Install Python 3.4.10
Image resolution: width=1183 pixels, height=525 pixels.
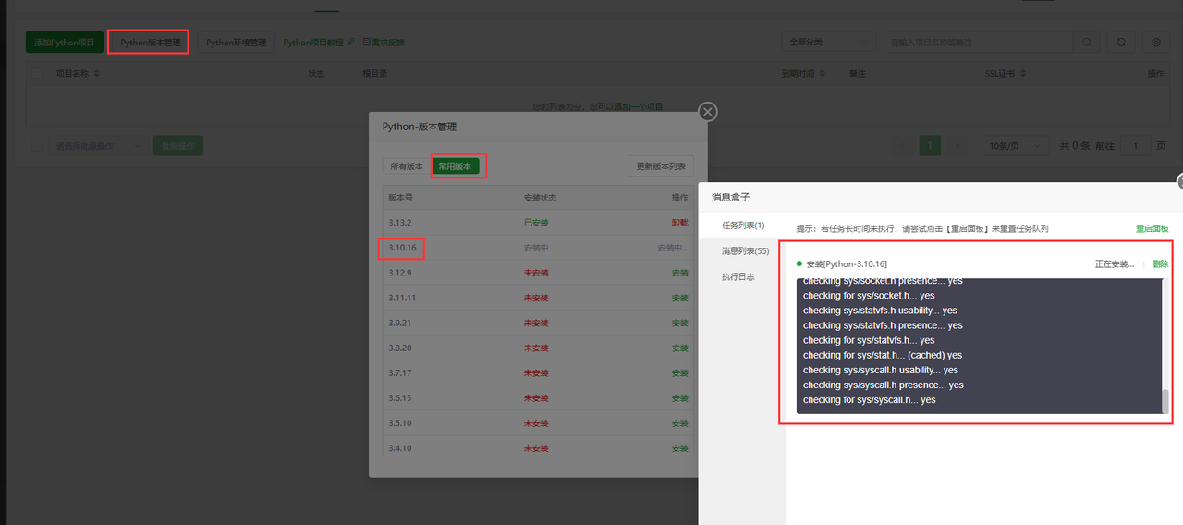pyautogui.click(x=679, y=447)
